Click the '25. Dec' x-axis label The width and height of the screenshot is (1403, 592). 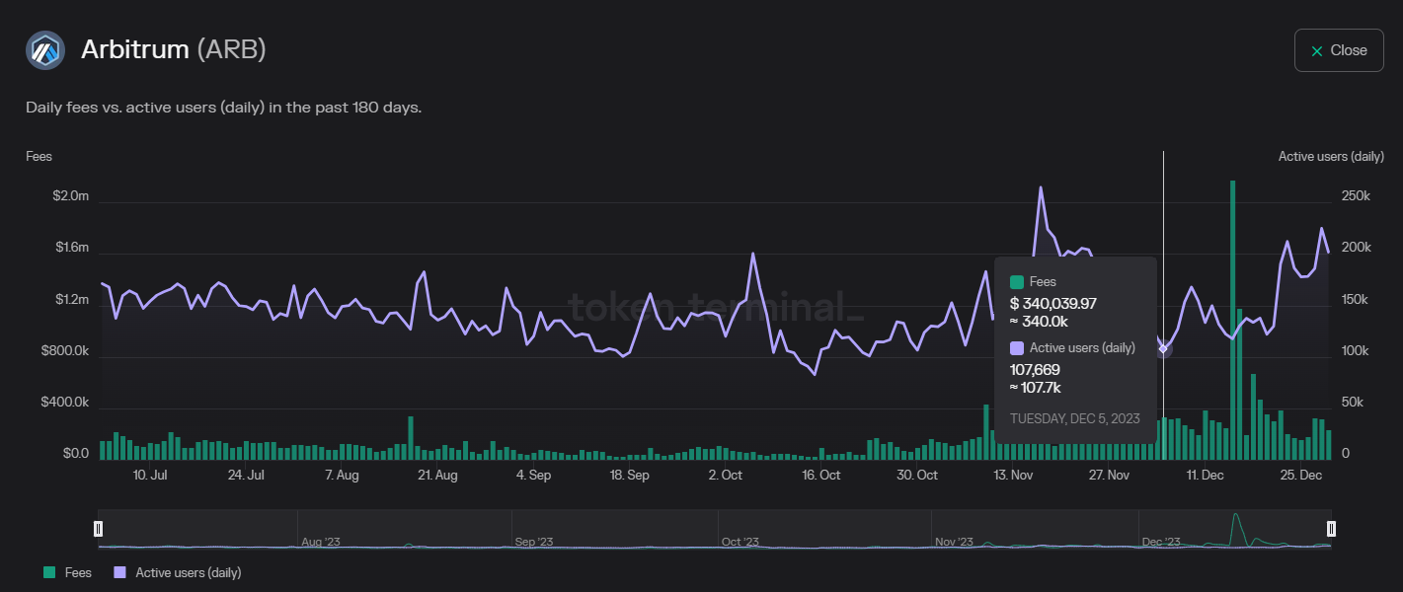[1302, 476]
